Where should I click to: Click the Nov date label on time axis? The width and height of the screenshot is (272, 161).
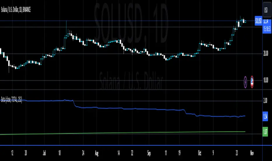tap(252, 153)
